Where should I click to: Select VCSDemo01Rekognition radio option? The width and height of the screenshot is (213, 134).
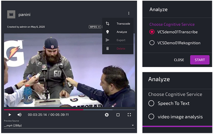tap(152, 43)
